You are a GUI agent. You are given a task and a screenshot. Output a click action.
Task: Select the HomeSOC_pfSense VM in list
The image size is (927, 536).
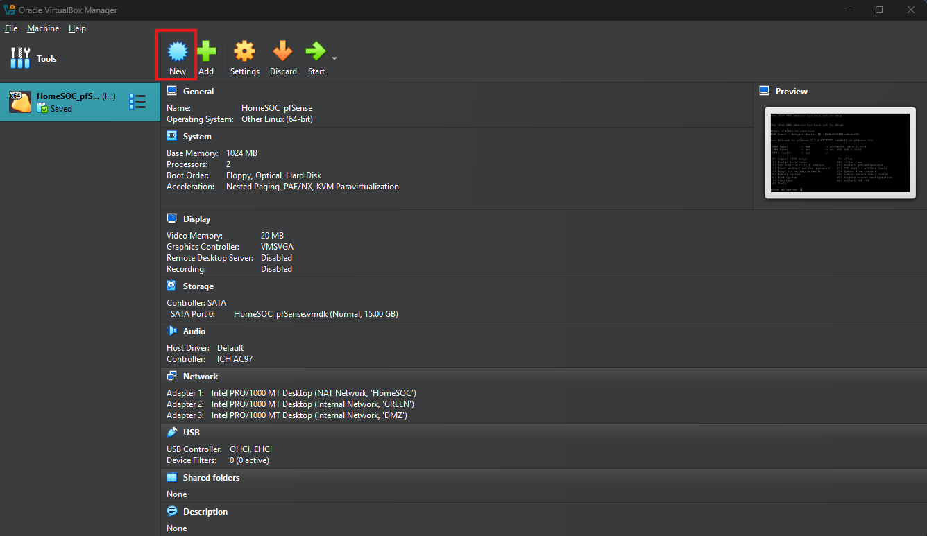(69, 102)
